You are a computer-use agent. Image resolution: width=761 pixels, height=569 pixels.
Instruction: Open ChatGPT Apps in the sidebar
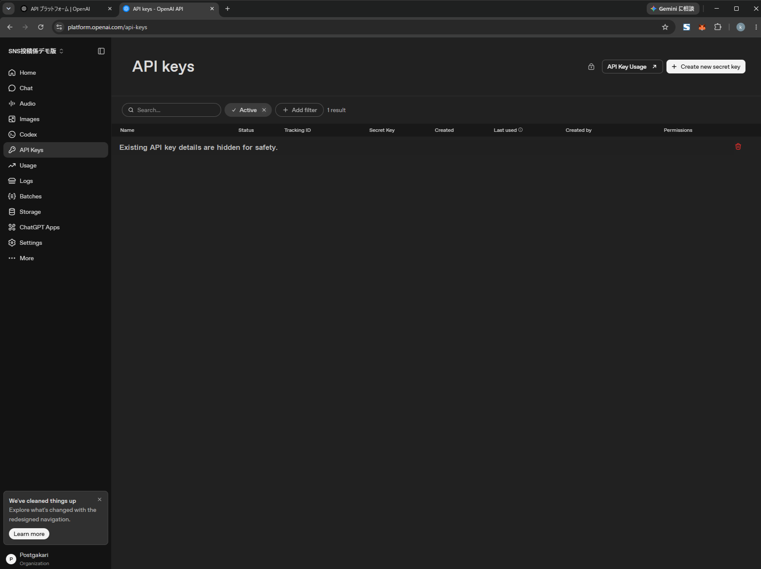click(55, 227)
